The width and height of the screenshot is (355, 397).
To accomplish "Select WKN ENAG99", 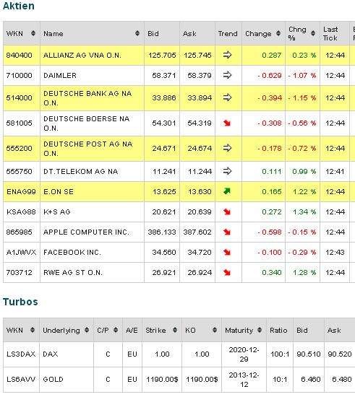I will pyautogui.click(x=21, y=192).
